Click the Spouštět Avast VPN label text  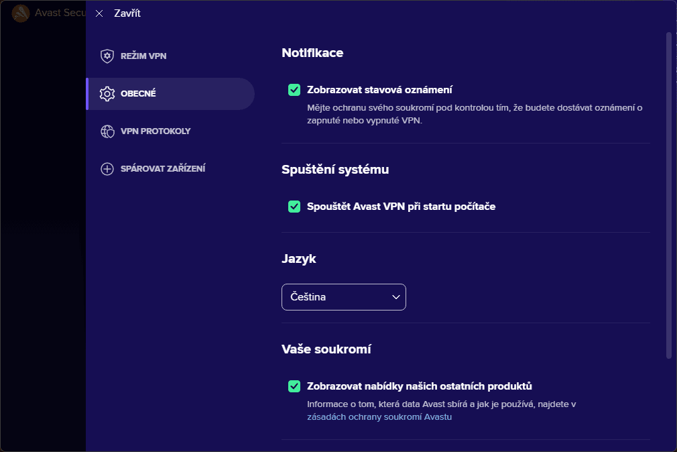point(401,207)
